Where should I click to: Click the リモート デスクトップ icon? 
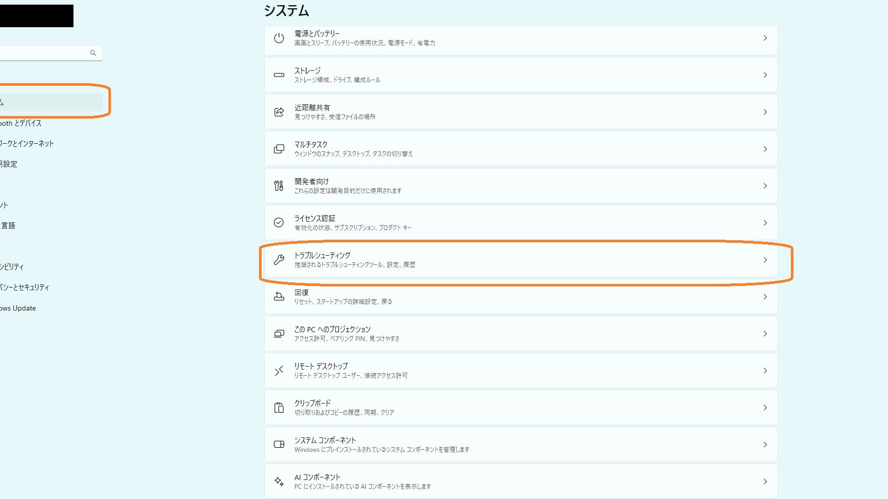(279, 371)
